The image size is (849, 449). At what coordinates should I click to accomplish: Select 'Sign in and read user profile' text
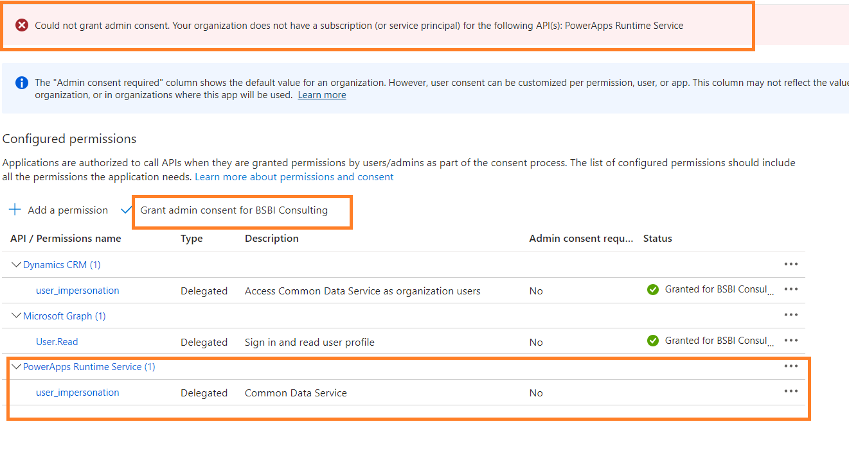[310, 343]
